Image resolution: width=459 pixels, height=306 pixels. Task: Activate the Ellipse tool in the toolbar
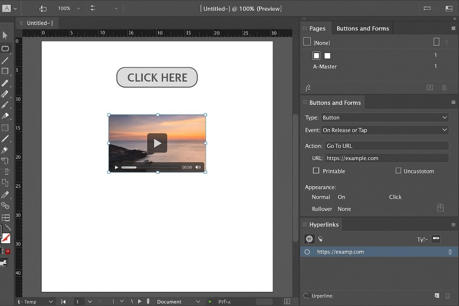[5, 49]
